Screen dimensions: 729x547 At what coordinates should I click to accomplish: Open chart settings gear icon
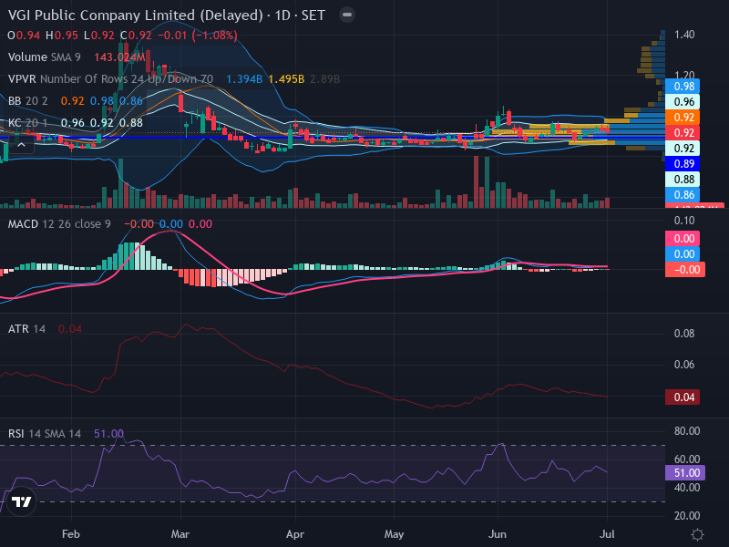tap(697, 534)
